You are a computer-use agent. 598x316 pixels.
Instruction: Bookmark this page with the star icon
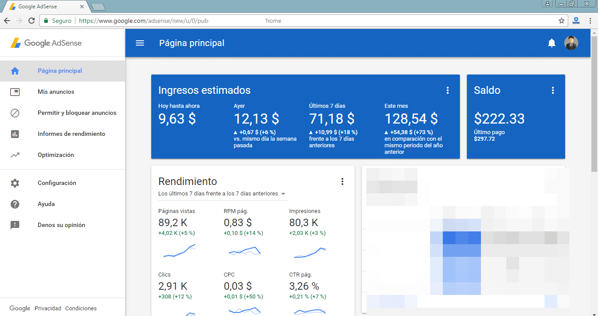[x=562, y=21]
